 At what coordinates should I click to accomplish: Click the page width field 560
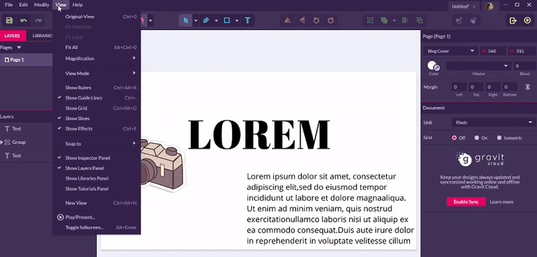[x=493, y=51]
